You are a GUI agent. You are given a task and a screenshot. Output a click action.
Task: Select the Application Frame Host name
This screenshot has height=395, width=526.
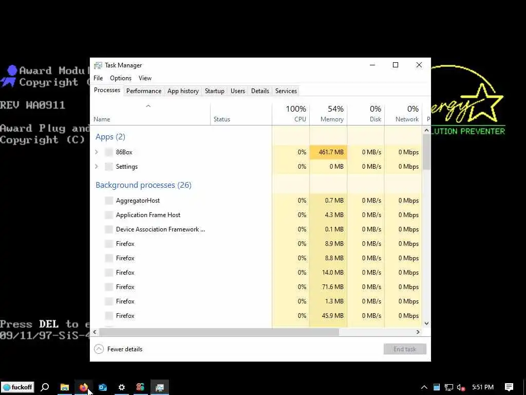[x=148, y=215]
